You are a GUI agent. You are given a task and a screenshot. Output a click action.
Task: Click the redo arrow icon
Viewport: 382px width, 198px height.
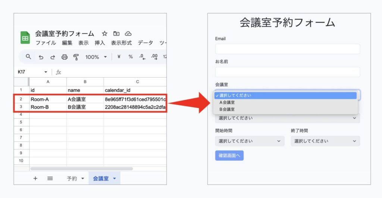pos(53,57)
